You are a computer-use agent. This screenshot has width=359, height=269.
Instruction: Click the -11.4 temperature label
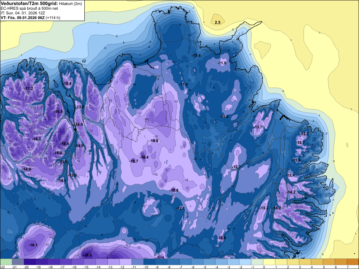click(x=183, y=85)
